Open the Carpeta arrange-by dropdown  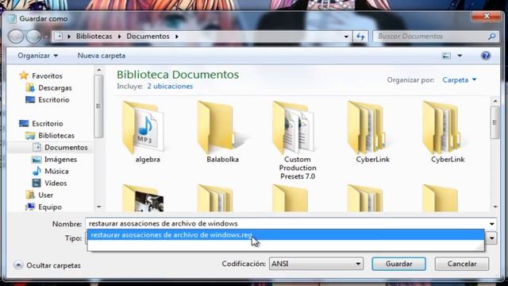pyautogui.click(x=460, y=79)
